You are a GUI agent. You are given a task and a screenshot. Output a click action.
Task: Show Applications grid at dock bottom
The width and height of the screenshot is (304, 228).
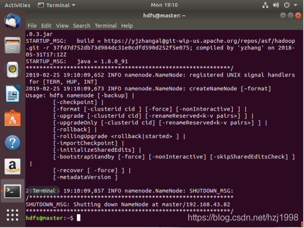(x=13, y=215)
